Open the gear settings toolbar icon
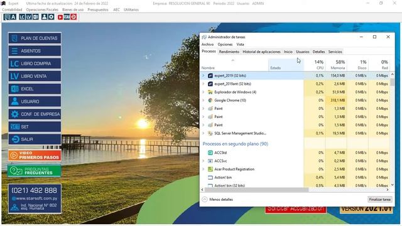 [x=52, y=17]
